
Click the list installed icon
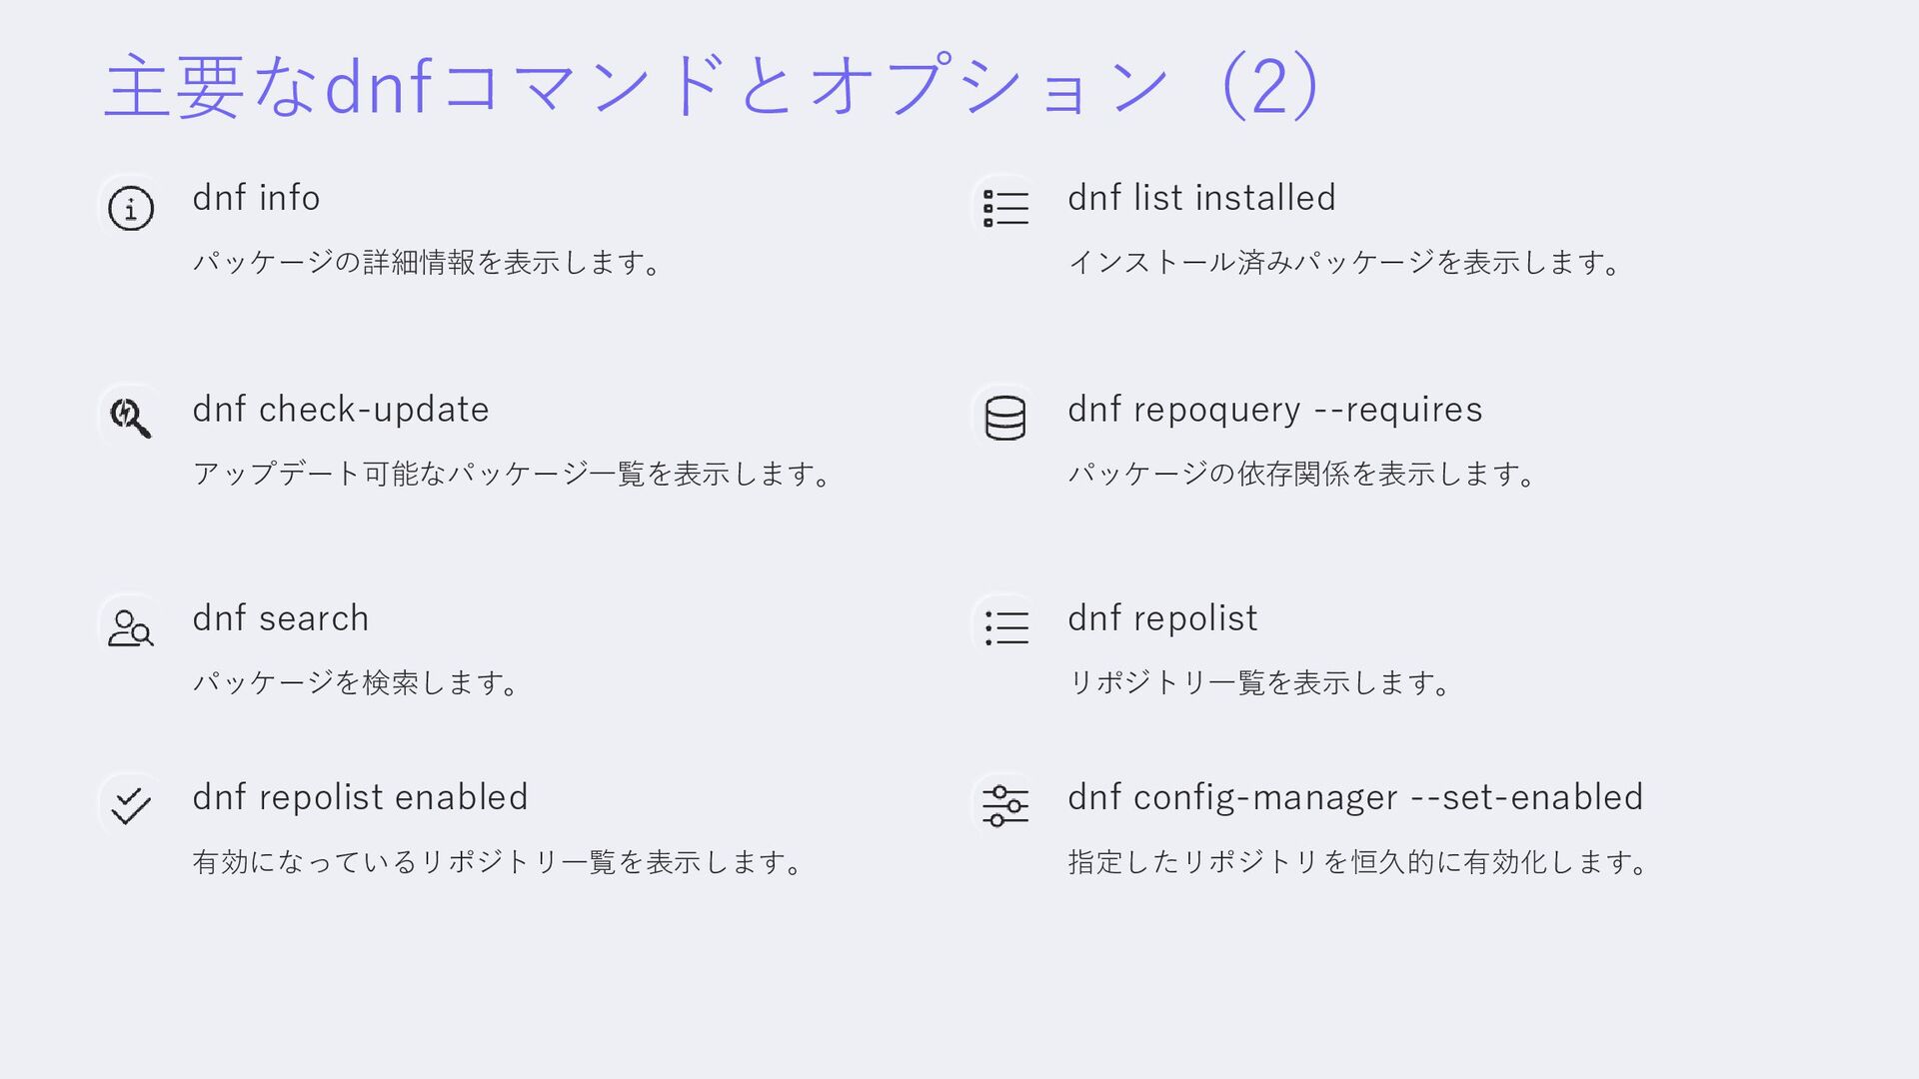point(1005,208)
